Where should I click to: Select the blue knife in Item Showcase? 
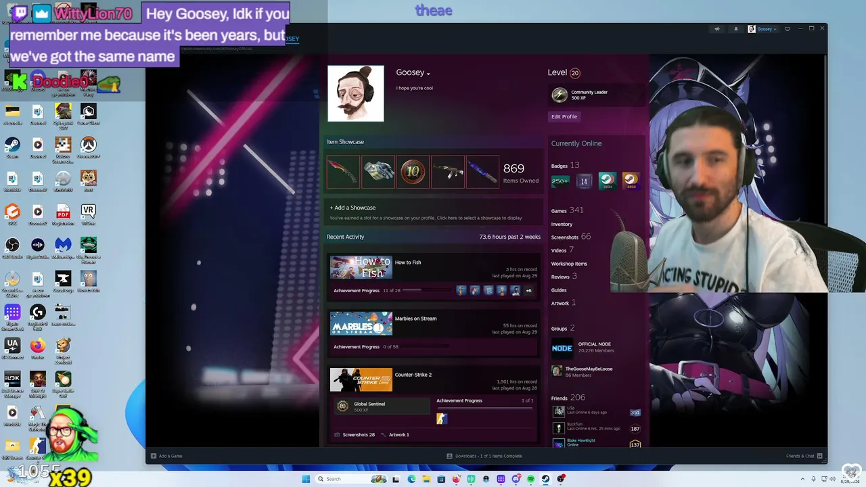482,172
